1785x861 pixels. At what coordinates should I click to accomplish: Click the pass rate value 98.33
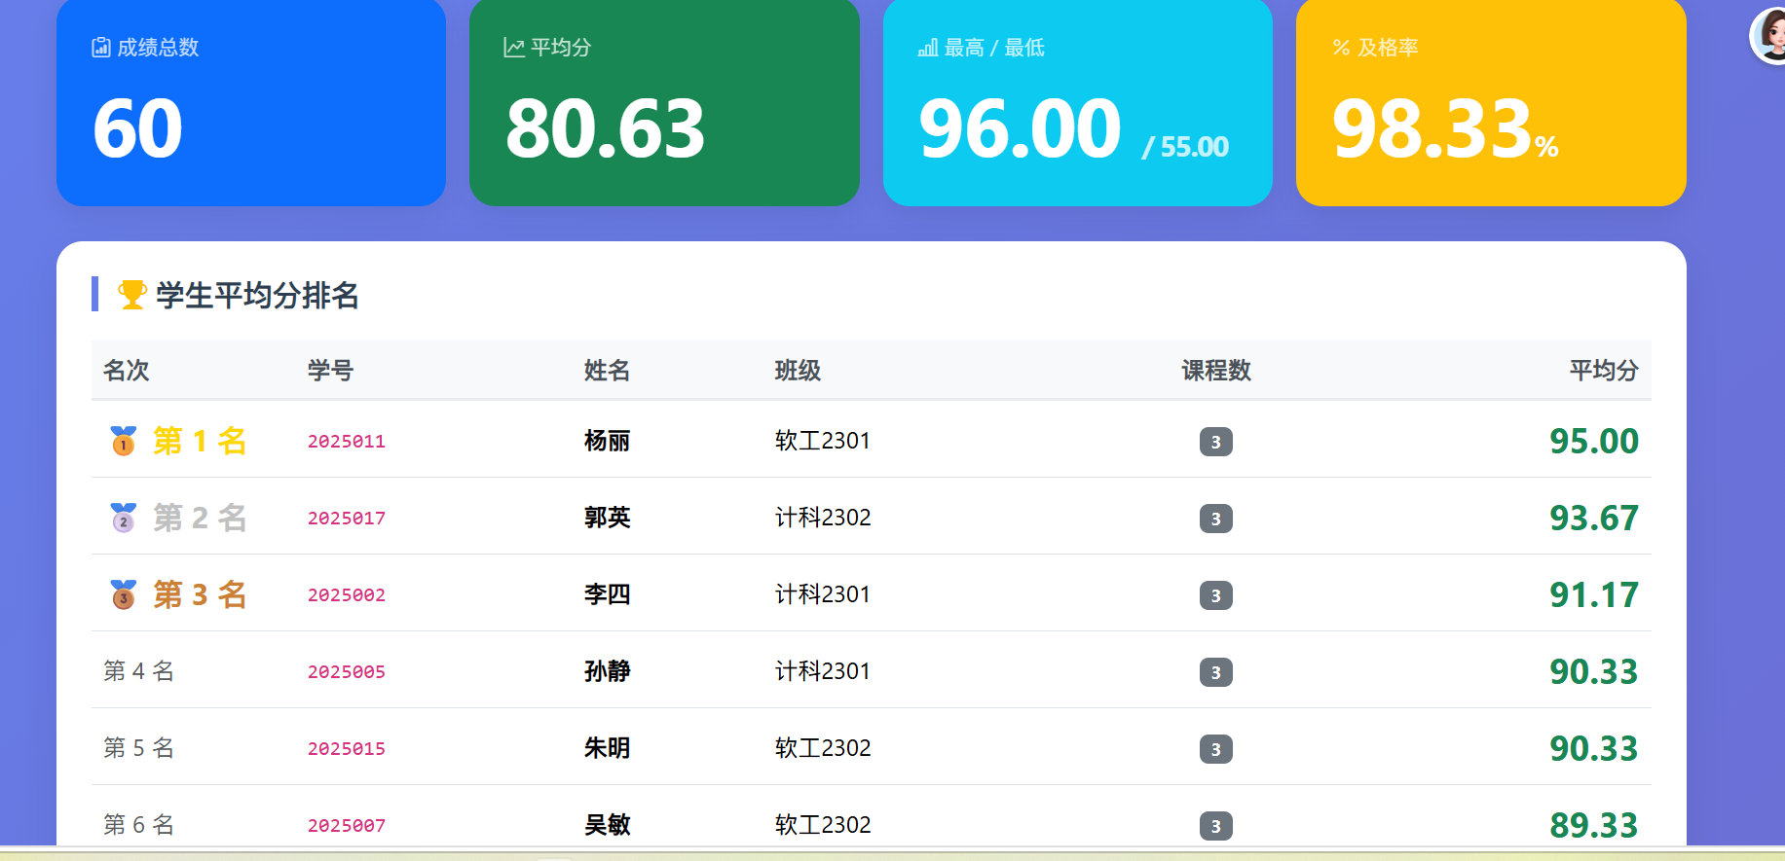point(1433,128)
